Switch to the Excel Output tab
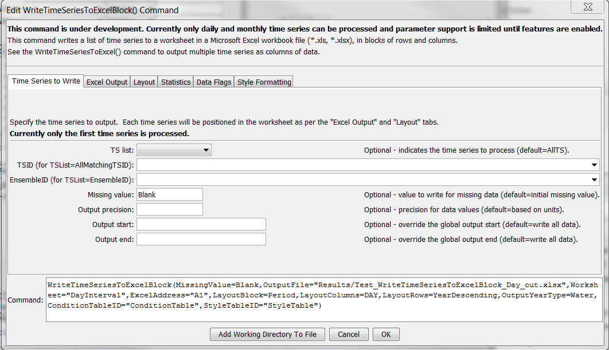Screen dimensions: 609x350 click(107, 81)
